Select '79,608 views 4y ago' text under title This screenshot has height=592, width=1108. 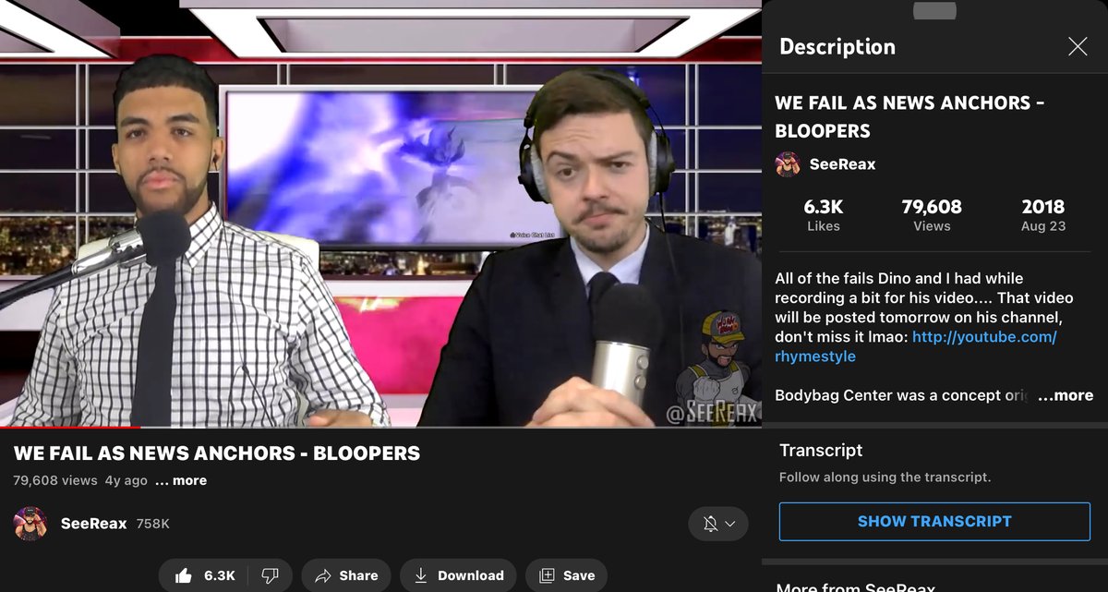(x=80, y=480)
